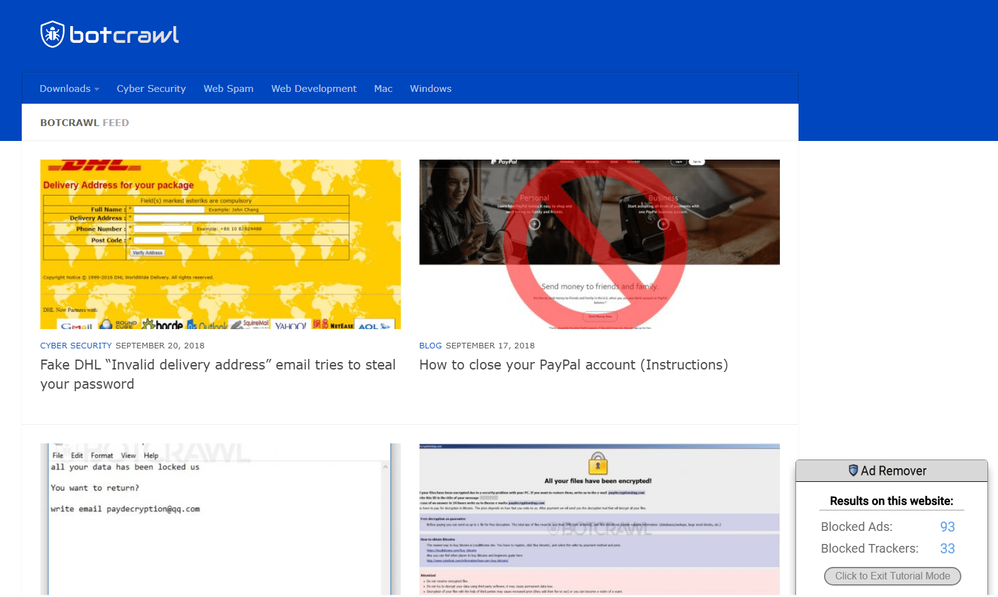Open the Web Development section
This screenshot has height=598, width=998.
[x=314, y=88]
